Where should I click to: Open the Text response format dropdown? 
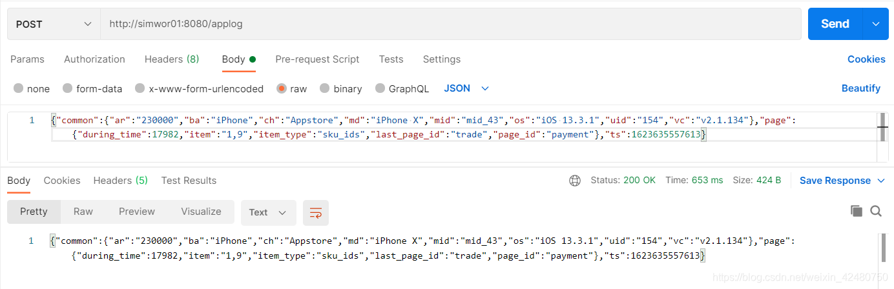click(x=268, y=212)
